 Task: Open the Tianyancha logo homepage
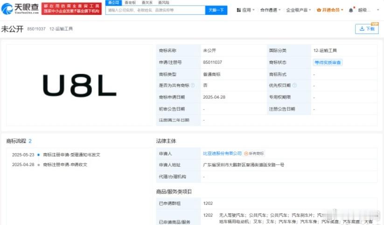pyautogui.click(x=20, y=8)
